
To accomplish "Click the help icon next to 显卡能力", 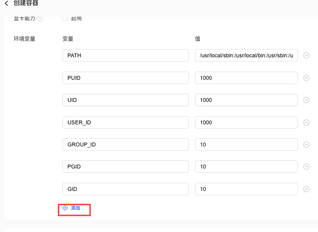I will click(40, 19).
